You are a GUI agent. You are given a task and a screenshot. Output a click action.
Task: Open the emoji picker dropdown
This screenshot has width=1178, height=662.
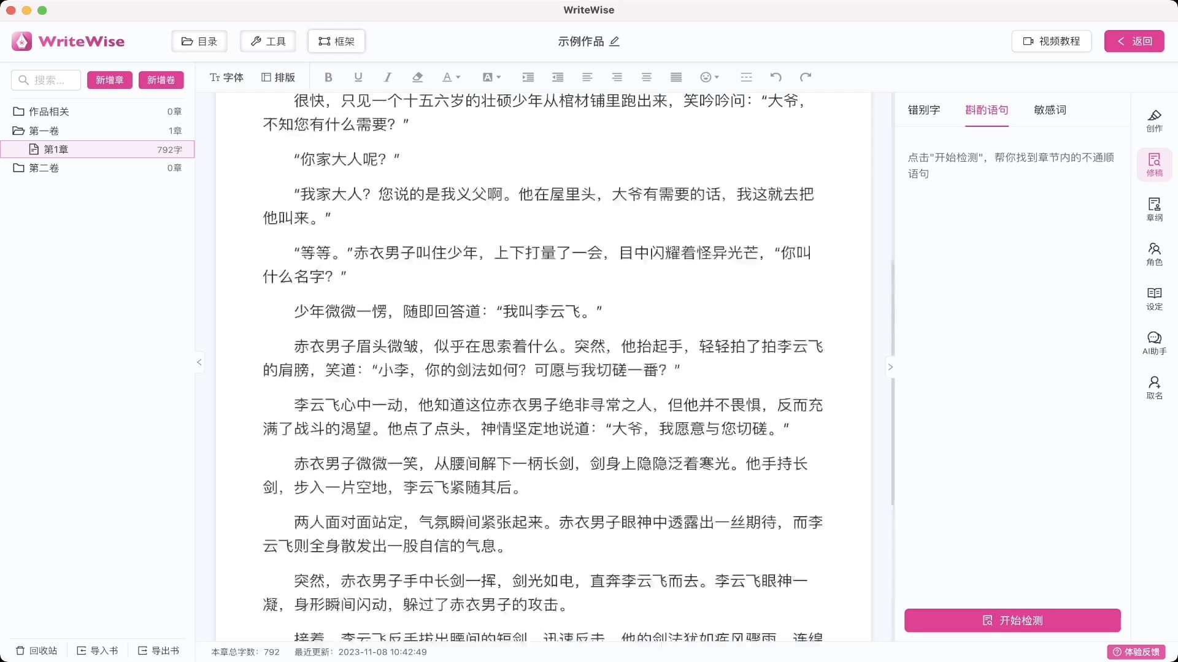709,77
